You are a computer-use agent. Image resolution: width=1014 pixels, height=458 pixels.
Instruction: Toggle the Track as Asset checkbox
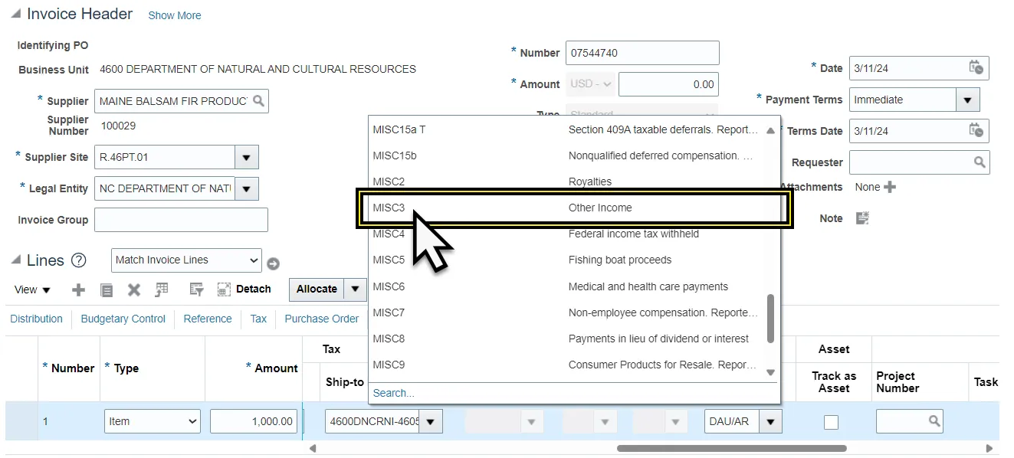pos(831,422)
